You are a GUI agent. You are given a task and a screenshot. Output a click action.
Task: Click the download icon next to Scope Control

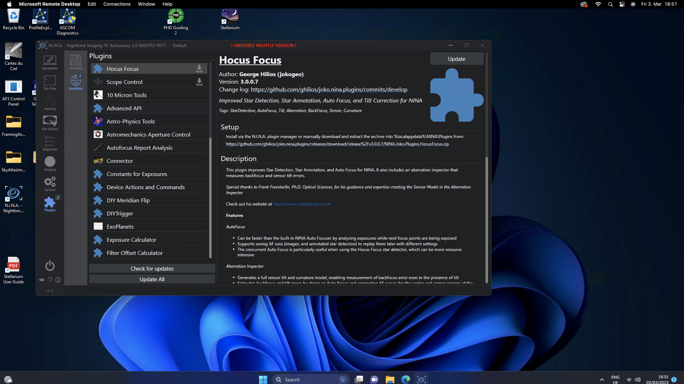click(199, 82)
